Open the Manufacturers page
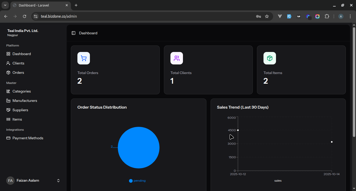Screen dimensions: 356x191 point(25,101)
